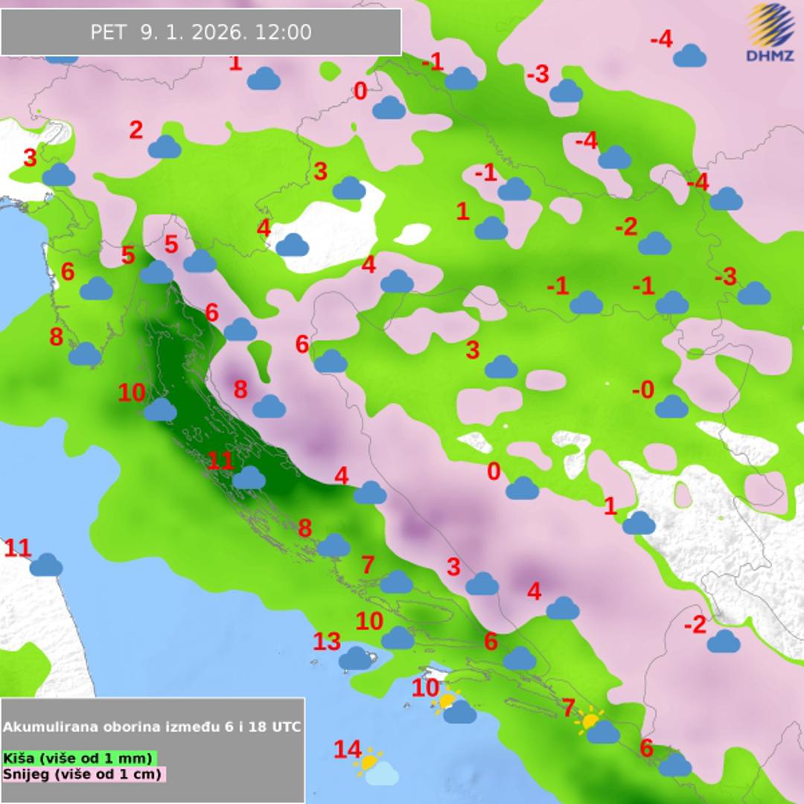Select the cloud icon next to 13

click(x=357, y=658)
